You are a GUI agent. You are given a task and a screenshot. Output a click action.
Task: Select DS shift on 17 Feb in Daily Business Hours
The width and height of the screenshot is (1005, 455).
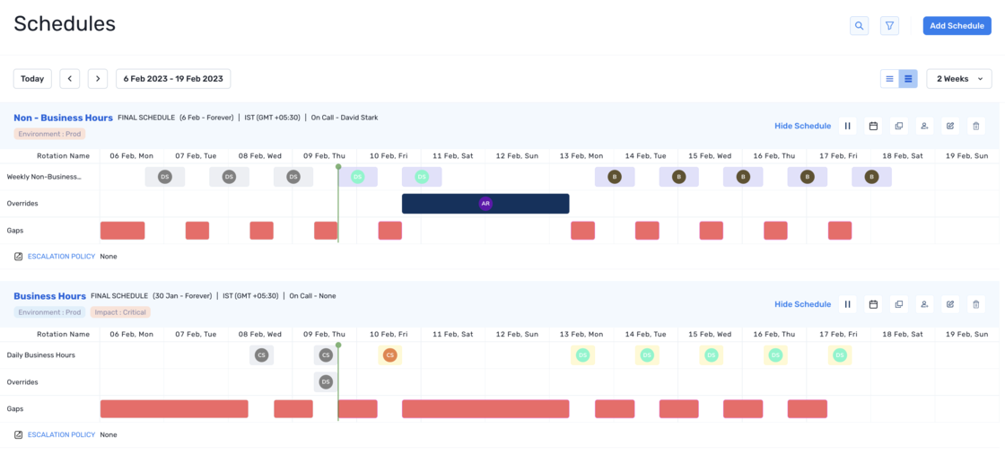[x=840, y=355]
